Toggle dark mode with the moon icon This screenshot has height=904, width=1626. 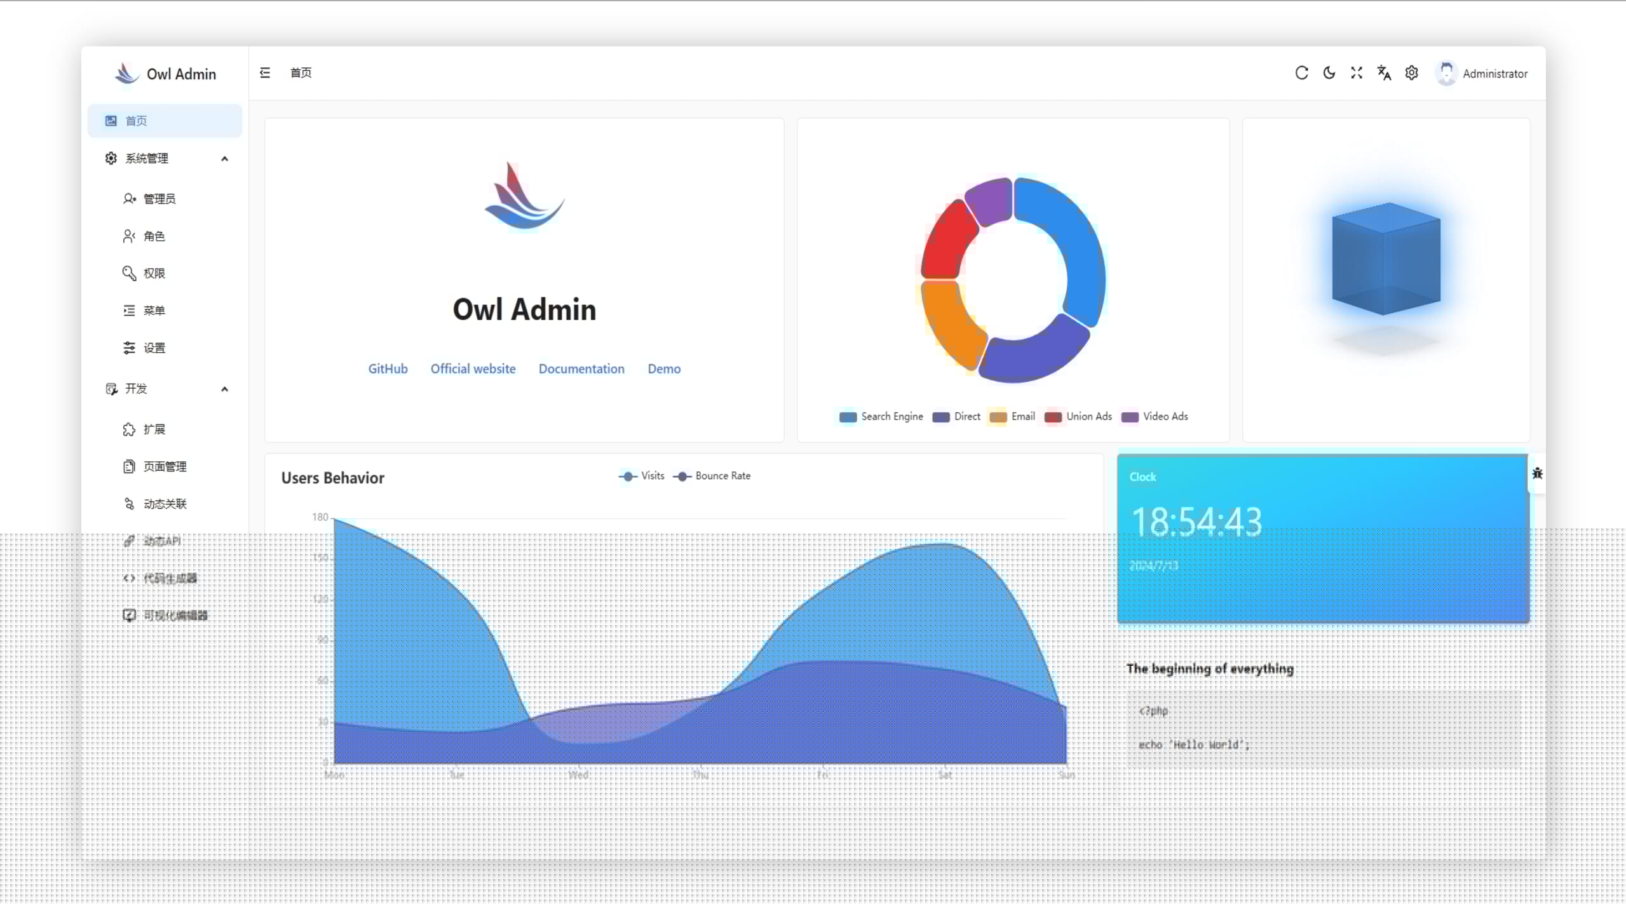click(1329, 73)
